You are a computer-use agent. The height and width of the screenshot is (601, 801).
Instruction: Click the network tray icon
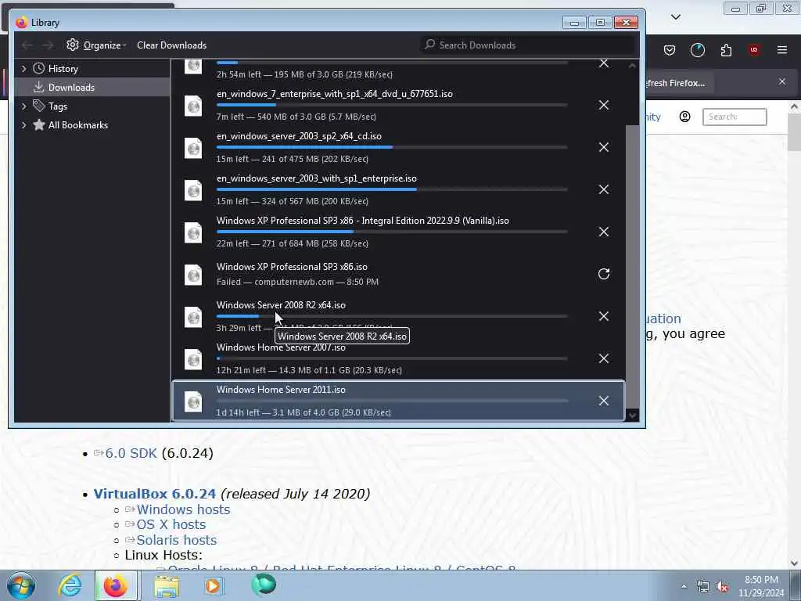[x=703, y=587]
